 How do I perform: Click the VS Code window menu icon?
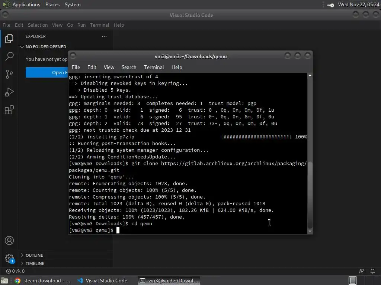(x=5, y=15)
